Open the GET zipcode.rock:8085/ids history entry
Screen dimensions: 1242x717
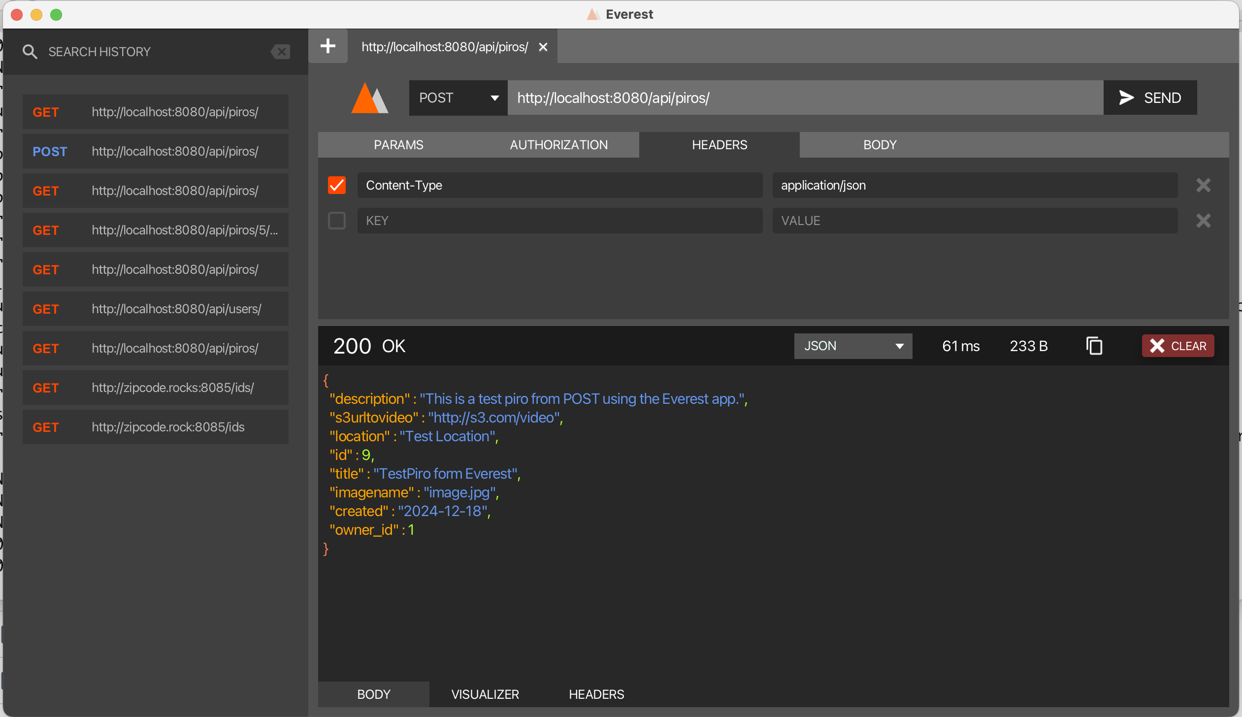click(x=156, y=427)
